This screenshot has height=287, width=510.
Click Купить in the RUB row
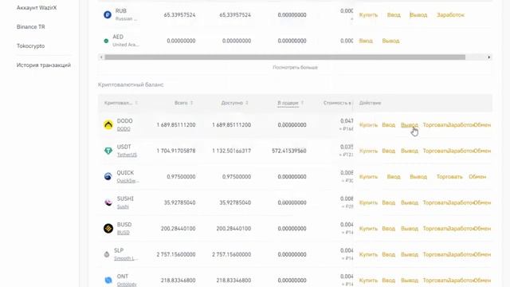click(368, 15)
